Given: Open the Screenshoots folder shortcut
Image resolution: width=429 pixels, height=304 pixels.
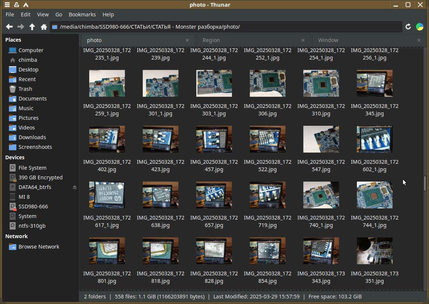Looking at the screenshot, I should tap(35, 147).
